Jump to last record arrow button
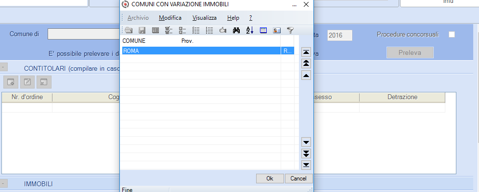This screenshot has width=479, height=192. point(306,165)
